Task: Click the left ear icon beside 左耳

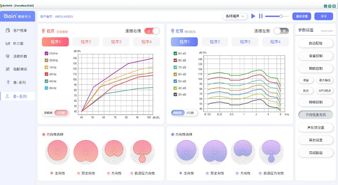Action: 172,31
